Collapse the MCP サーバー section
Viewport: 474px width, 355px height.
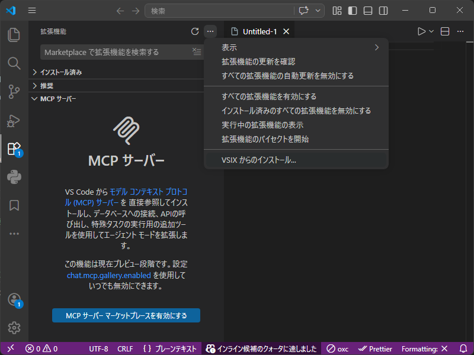[x=117, y=99]
